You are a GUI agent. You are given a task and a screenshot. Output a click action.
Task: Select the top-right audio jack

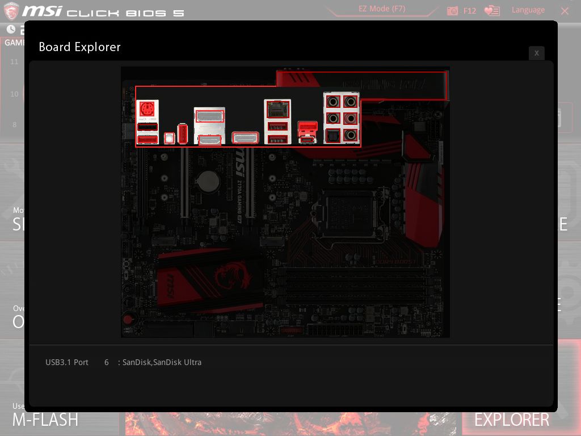(x=350, y=102)
